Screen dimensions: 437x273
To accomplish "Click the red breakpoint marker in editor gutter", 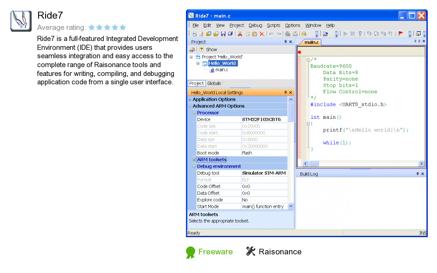I will 299,52.
